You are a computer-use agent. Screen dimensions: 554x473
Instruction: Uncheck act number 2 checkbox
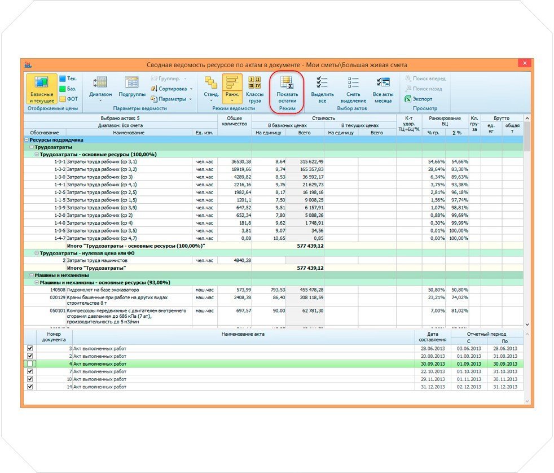click(x=30, y=356)
